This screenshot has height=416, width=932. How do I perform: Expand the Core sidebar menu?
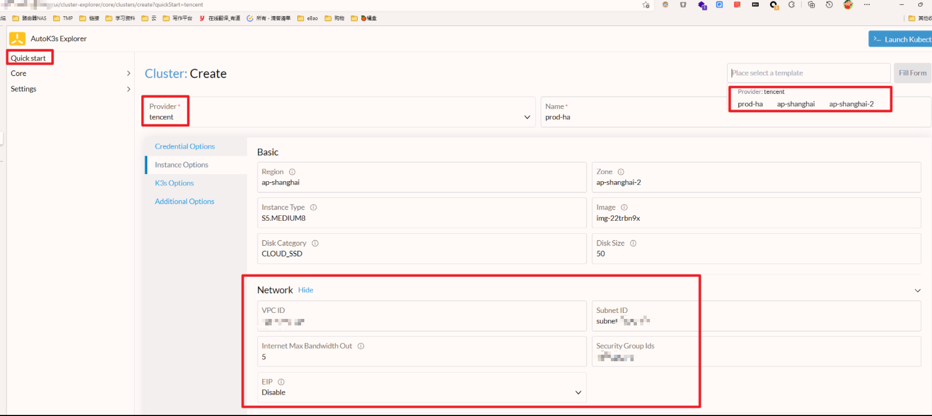pos(128,73)
